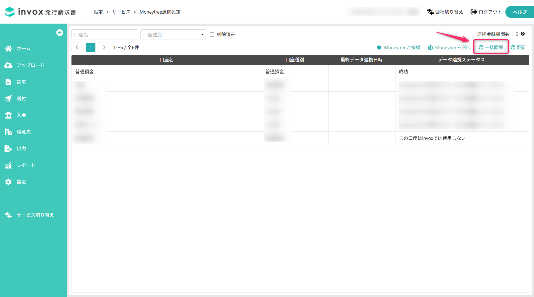This screenshot has width=534, height=297.
Task: Click the 口座名 column header
Action: point(167,60)
